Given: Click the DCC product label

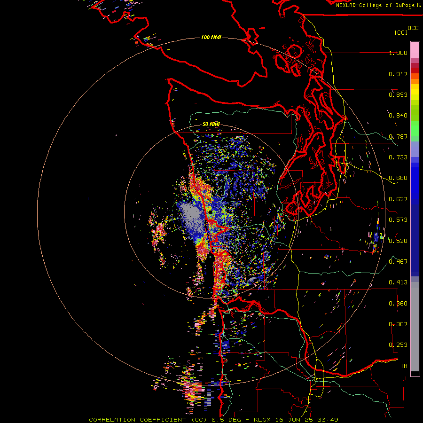Looking at the screenshot, I should click(413, 28).
